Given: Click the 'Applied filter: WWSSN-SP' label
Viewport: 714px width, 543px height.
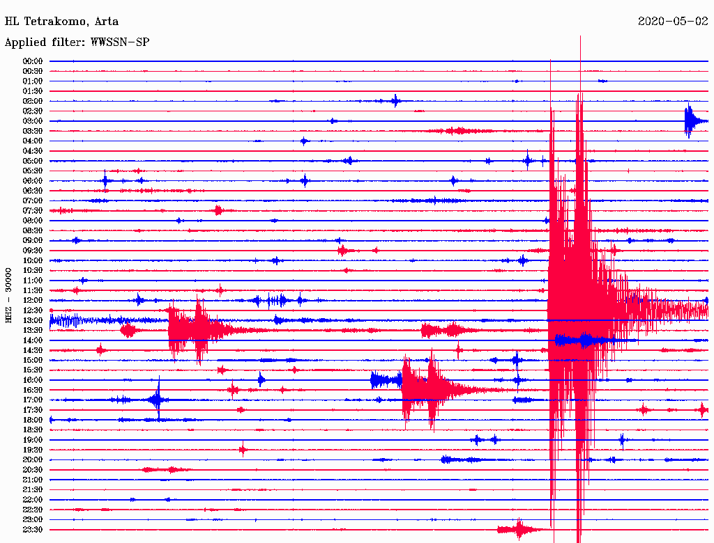Looking at the screenshot, I should (x=77, y=42).
